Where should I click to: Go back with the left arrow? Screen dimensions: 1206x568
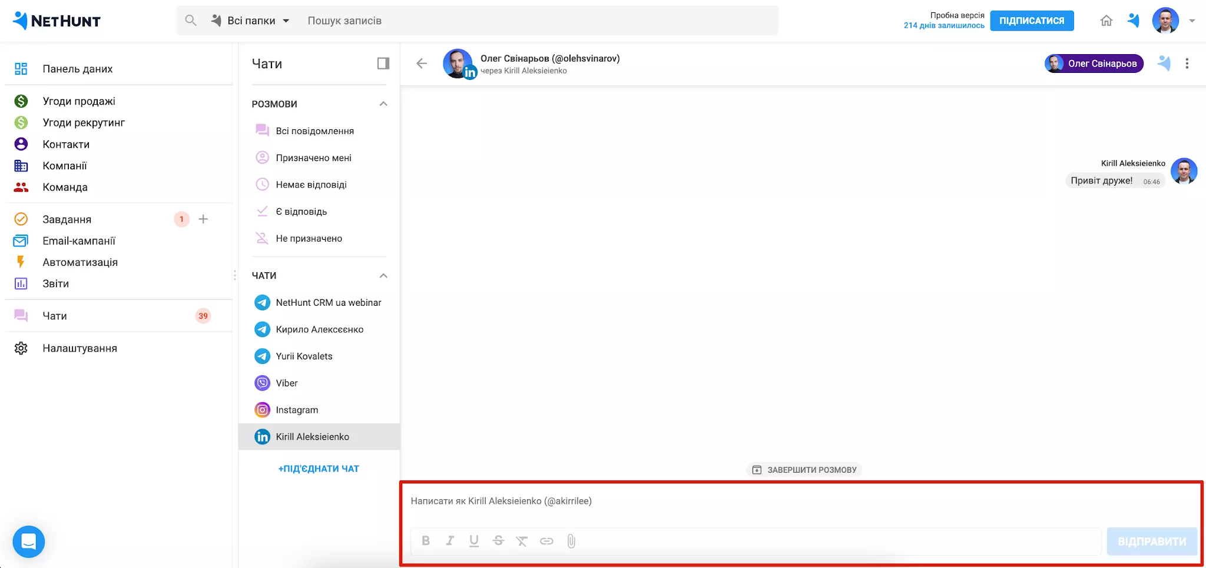tap(422, 64)
